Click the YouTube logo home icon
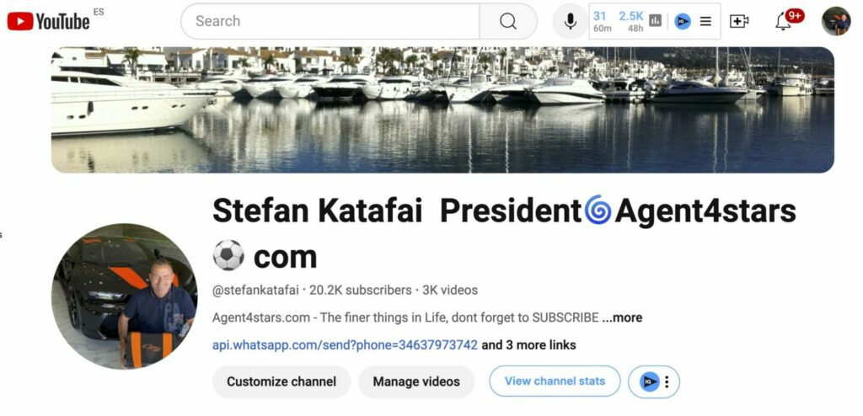 pos(48,21)
